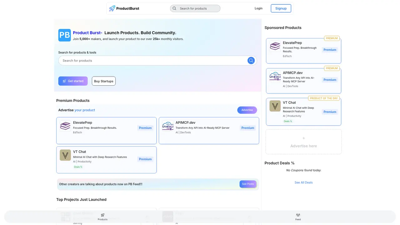Screen dimensions: 400x225
Task: Click Premium badge on ElevatePrep main card
Action: pos(145,128)
